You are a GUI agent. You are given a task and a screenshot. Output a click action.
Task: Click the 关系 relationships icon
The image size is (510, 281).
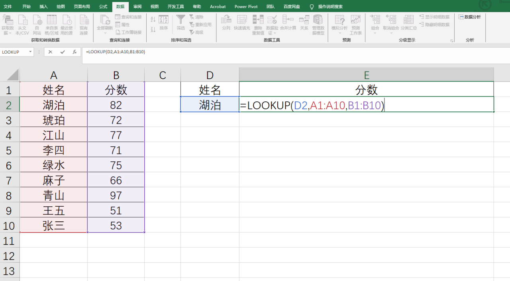(304, 23)
